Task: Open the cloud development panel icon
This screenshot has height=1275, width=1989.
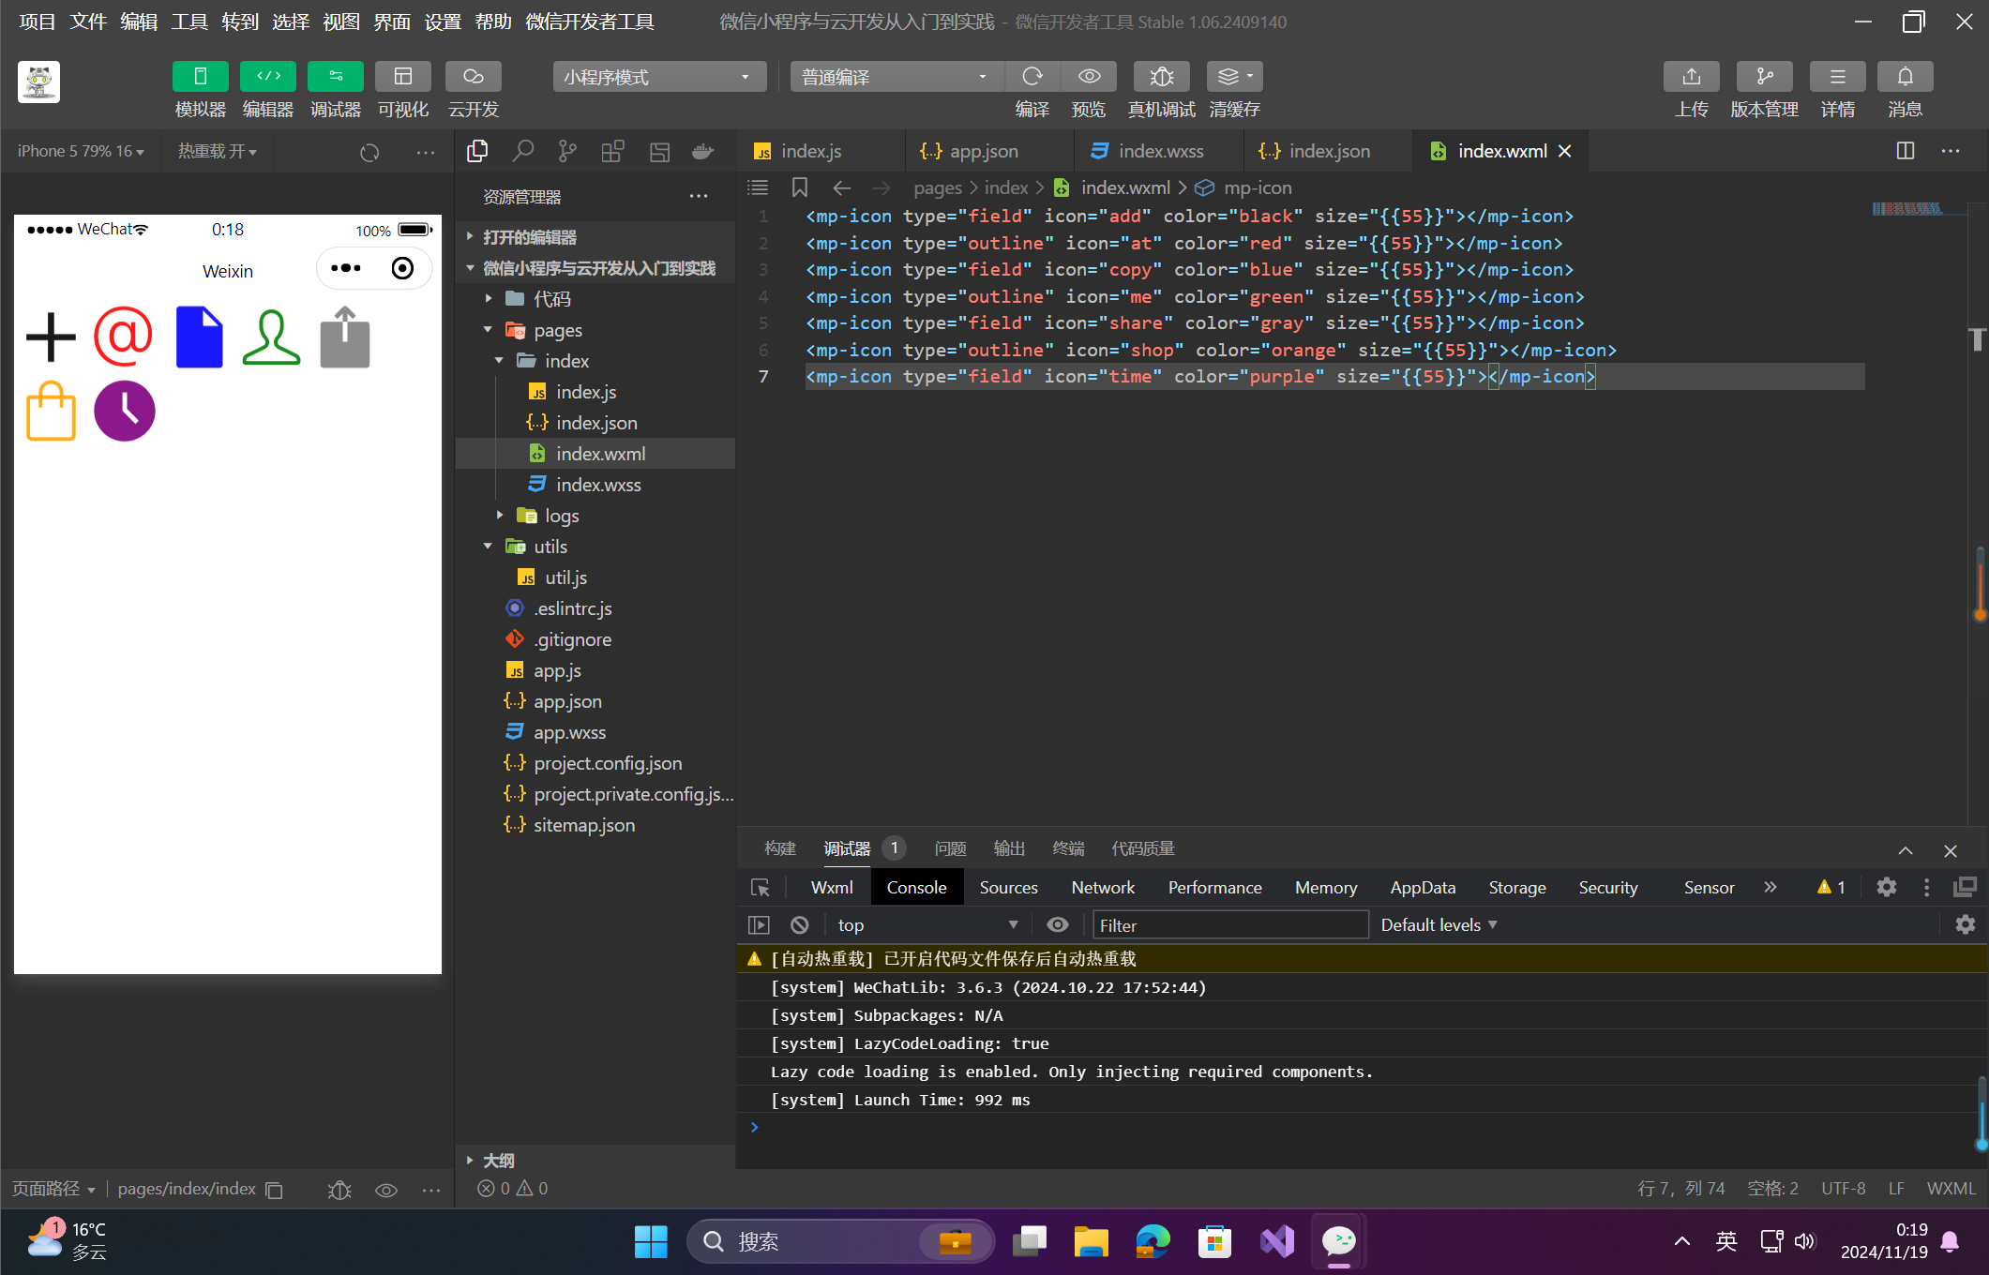Action: tap(473, 77)
